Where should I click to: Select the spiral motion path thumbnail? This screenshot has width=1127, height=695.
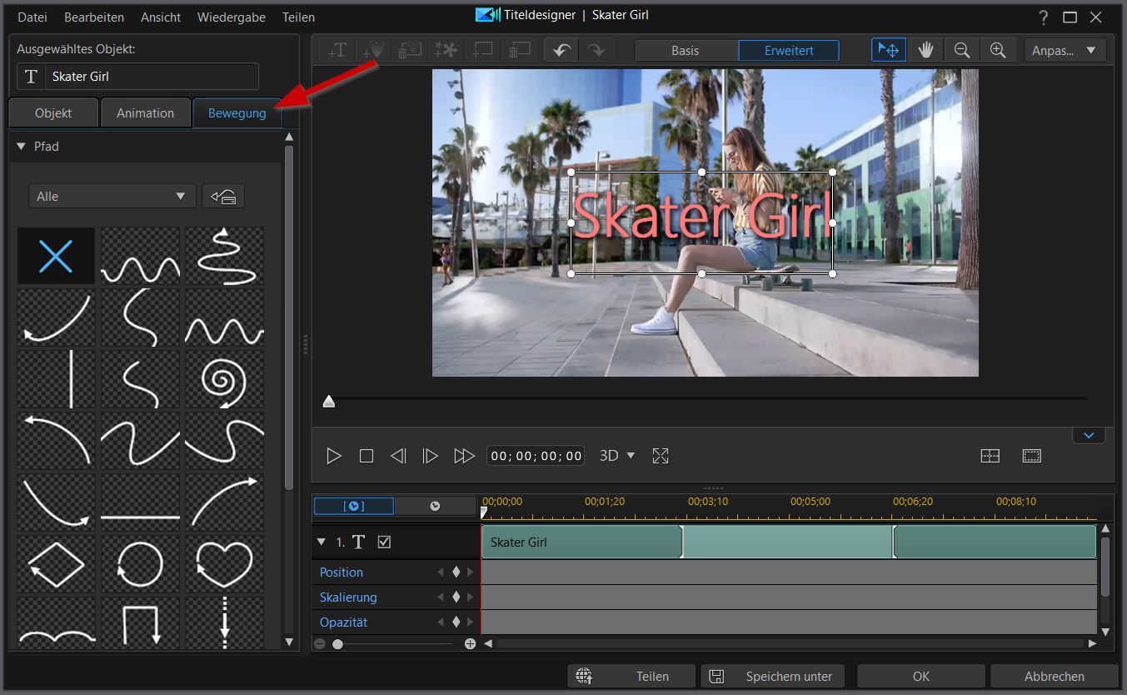click(224, 380)
